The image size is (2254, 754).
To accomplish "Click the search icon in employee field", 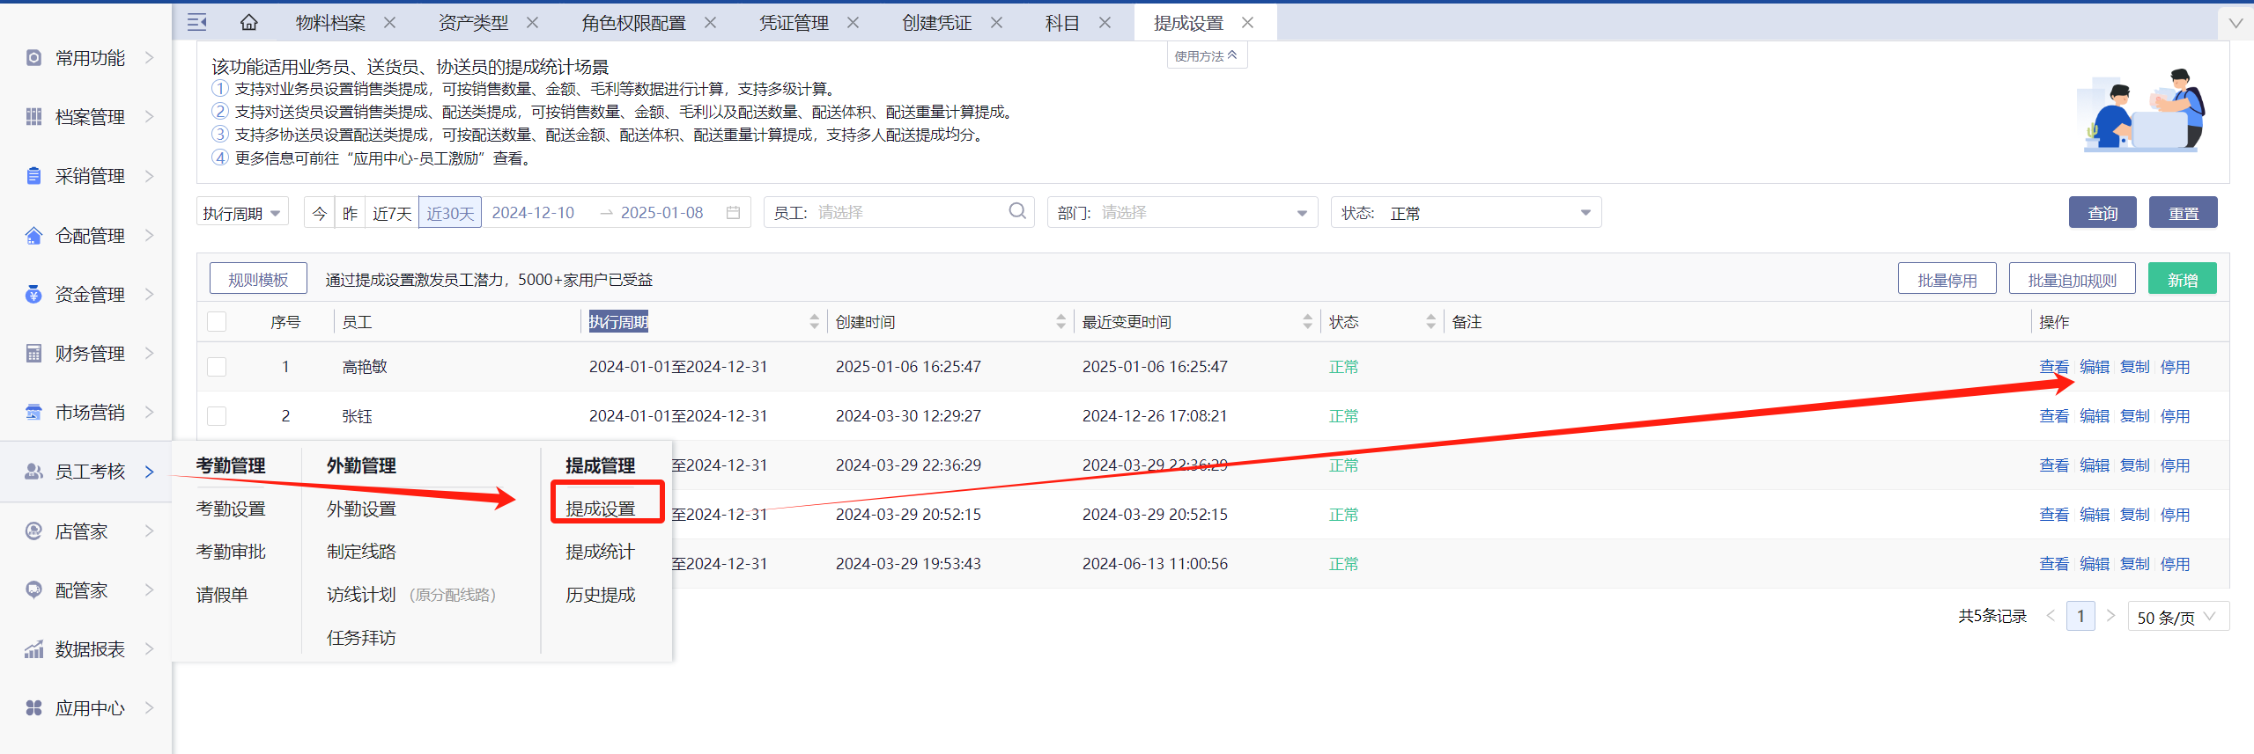I will (1016, 212).
